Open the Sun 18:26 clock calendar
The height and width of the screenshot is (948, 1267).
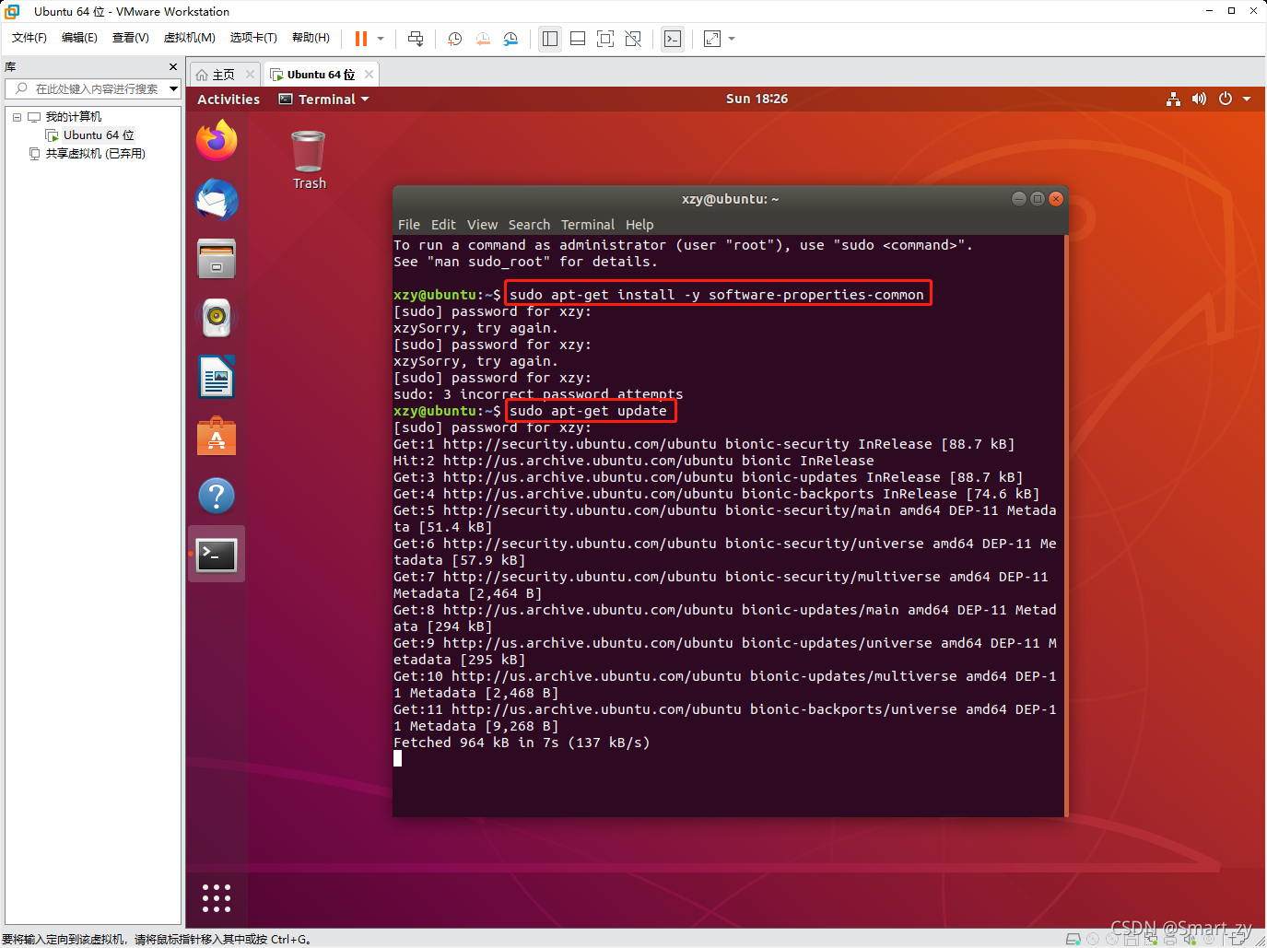point(757,99)
